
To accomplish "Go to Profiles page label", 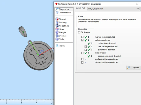I will point(62,46).
